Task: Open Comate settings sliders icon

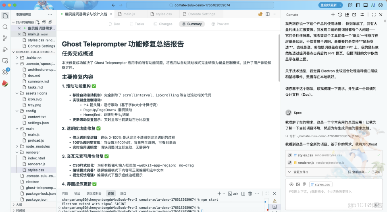Action: pyautogui.click(x=362, y=14)
